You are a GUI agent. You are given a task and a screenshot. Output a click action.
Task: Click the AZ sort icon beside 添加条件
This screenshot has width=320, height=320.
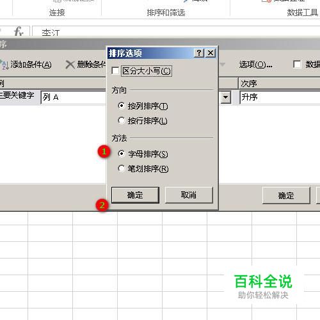[x=4, y=65]
